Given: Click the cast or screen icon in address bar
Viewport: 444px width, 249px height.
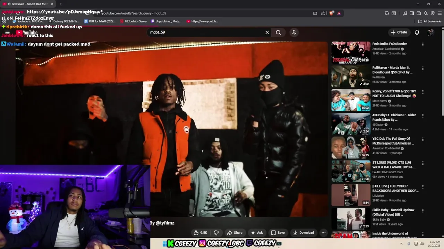Looking at the screenshot, I should pyautogui.click(x=315, y=13).
